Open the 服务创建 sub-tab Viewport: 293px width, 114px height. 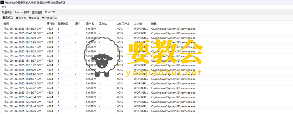pyautogui.click(x=34, y=18)
